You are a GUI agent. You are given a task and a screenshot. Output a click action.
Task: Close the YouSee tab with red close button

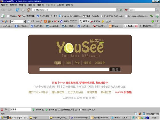point(136,26)
